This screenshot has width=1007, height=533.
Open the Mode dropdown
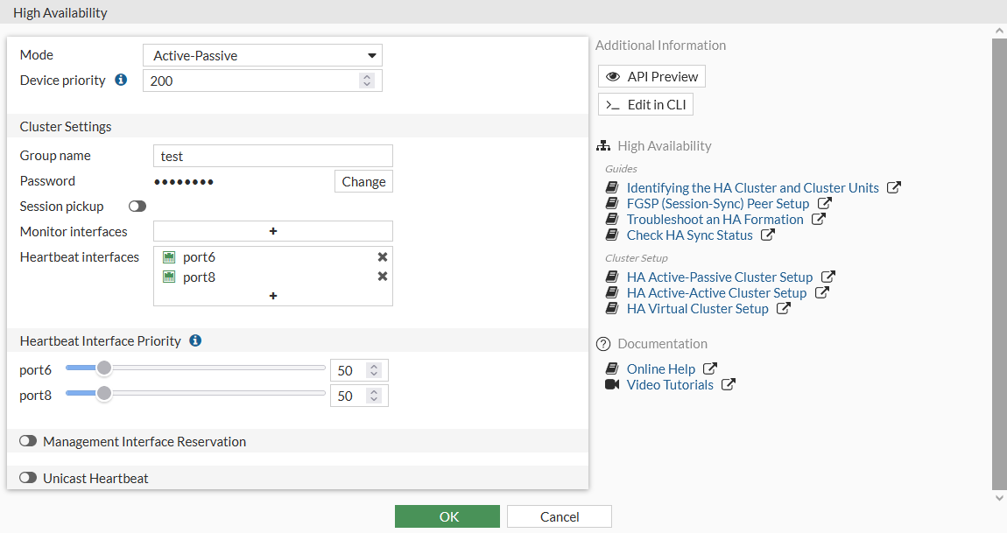pyautogui.click(x=263, y=54)
